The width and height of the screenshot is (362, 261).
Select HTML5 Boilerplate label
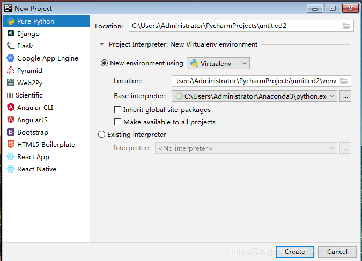point(46,145)
